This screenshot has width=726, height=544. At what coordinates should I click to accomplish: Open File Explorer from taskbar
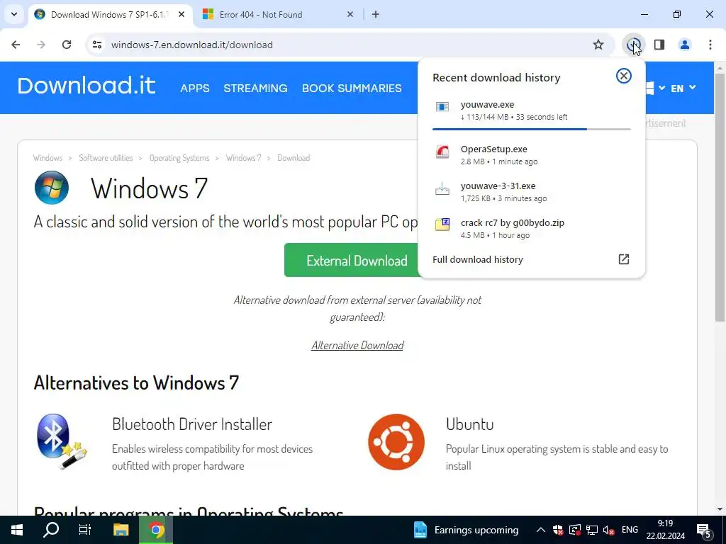tap(121, 530)
